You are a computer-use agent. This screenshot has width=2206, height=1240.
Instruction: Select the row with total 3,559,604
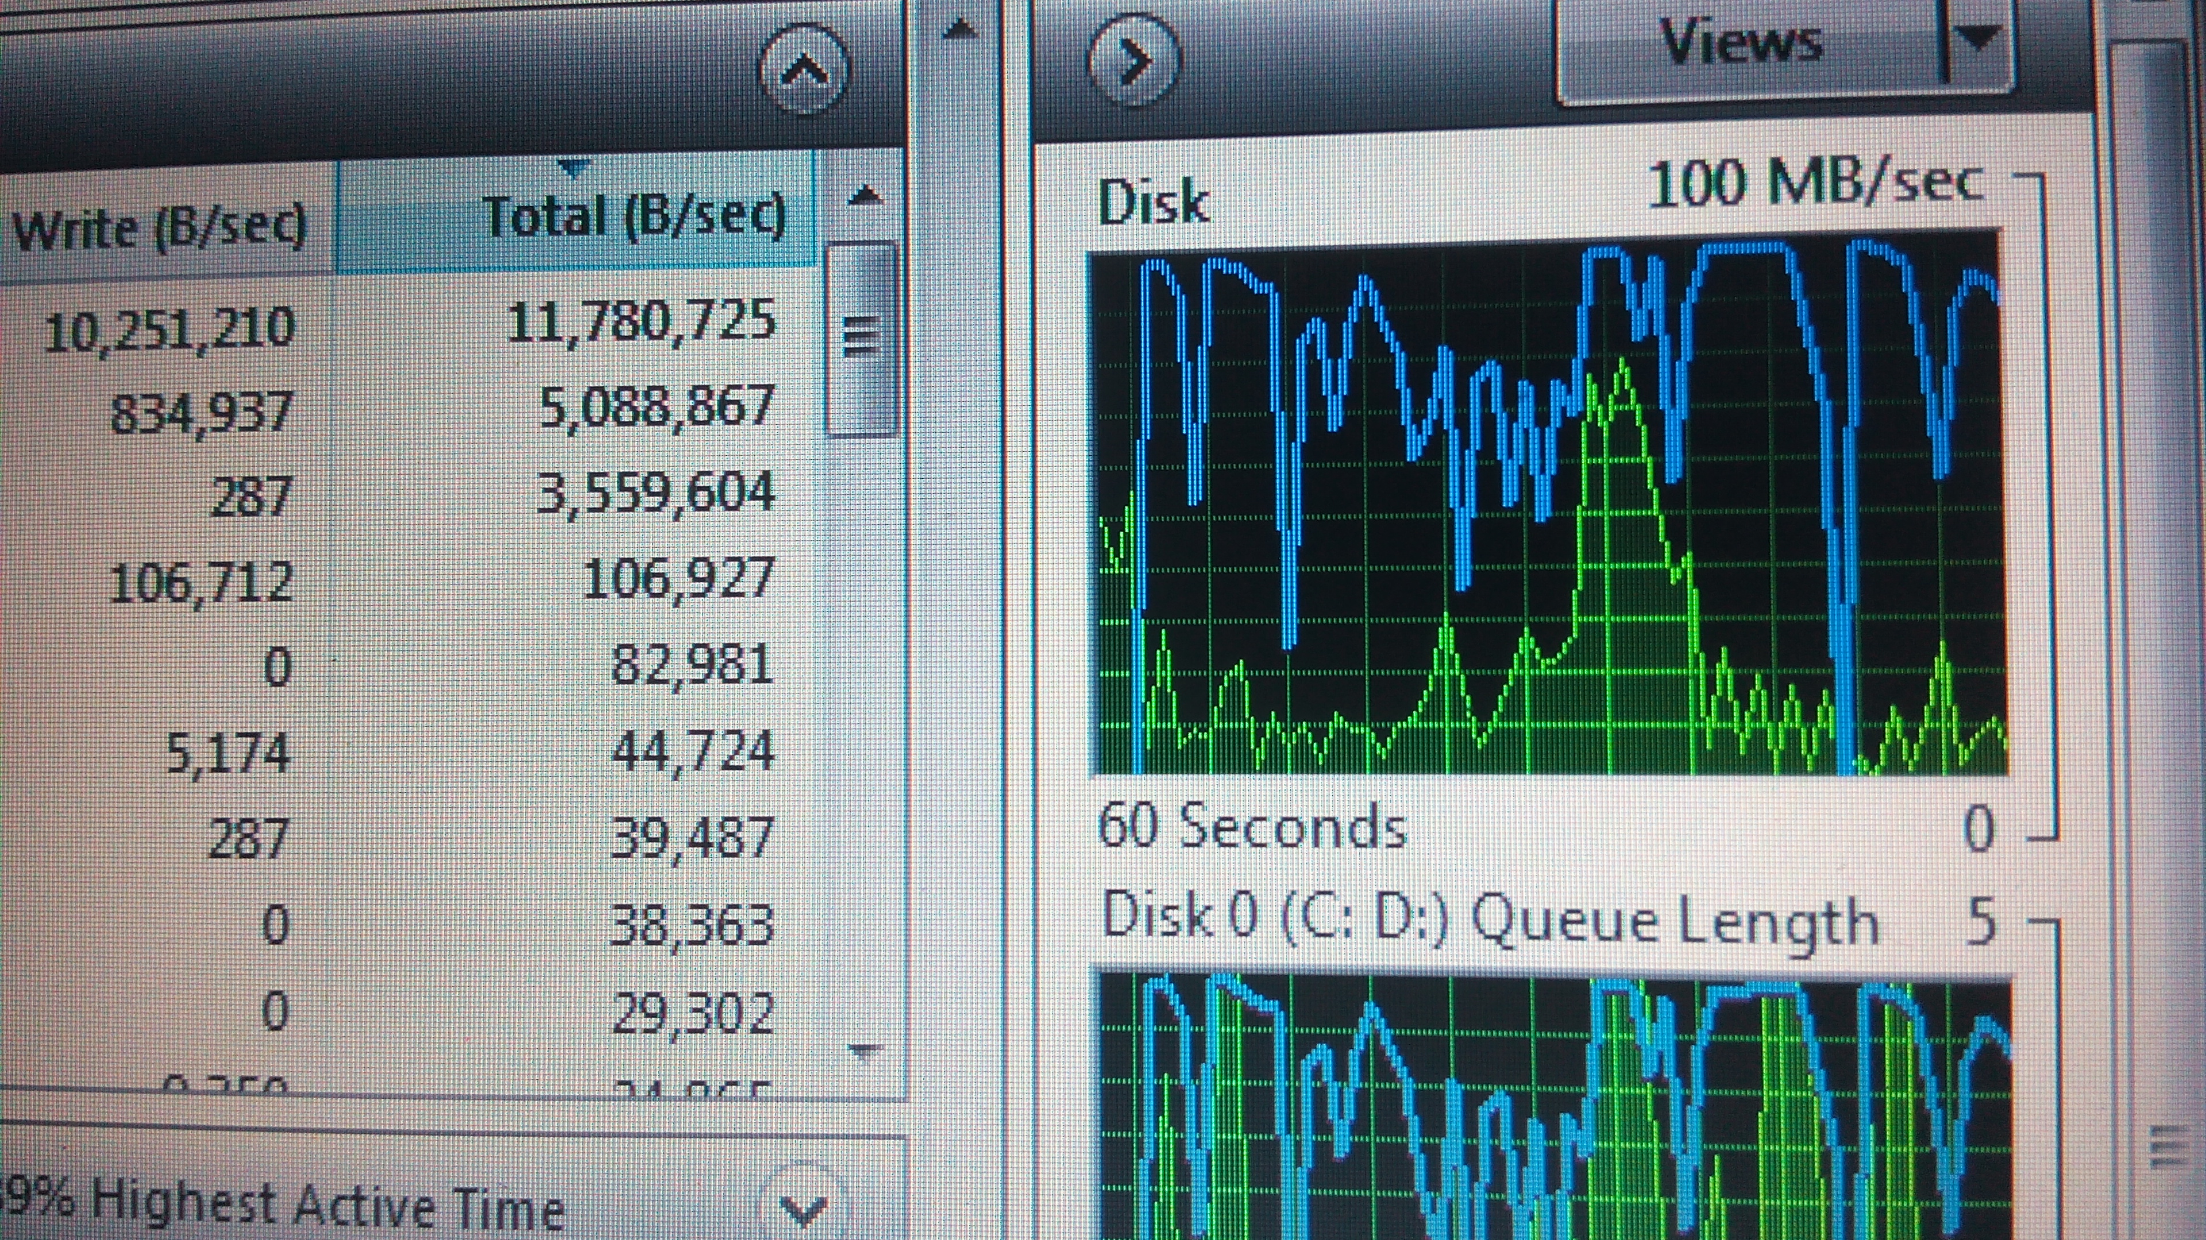tap(408, 495)
